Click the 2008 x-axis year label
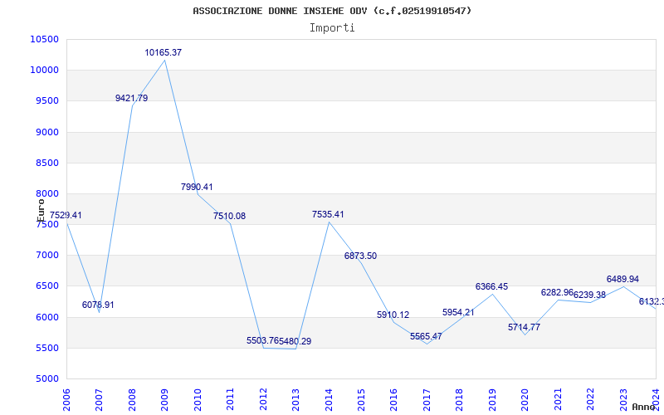Viewport: 664px width, 415px height. (x=132, y=399)
